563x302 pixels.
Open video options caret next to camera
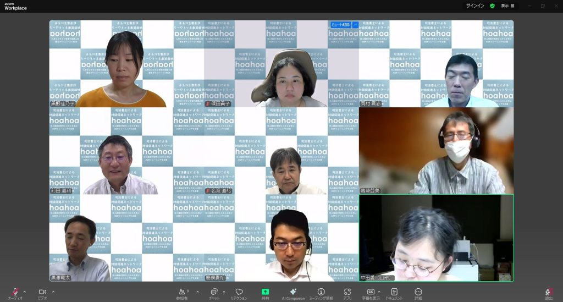coord(53,292)
